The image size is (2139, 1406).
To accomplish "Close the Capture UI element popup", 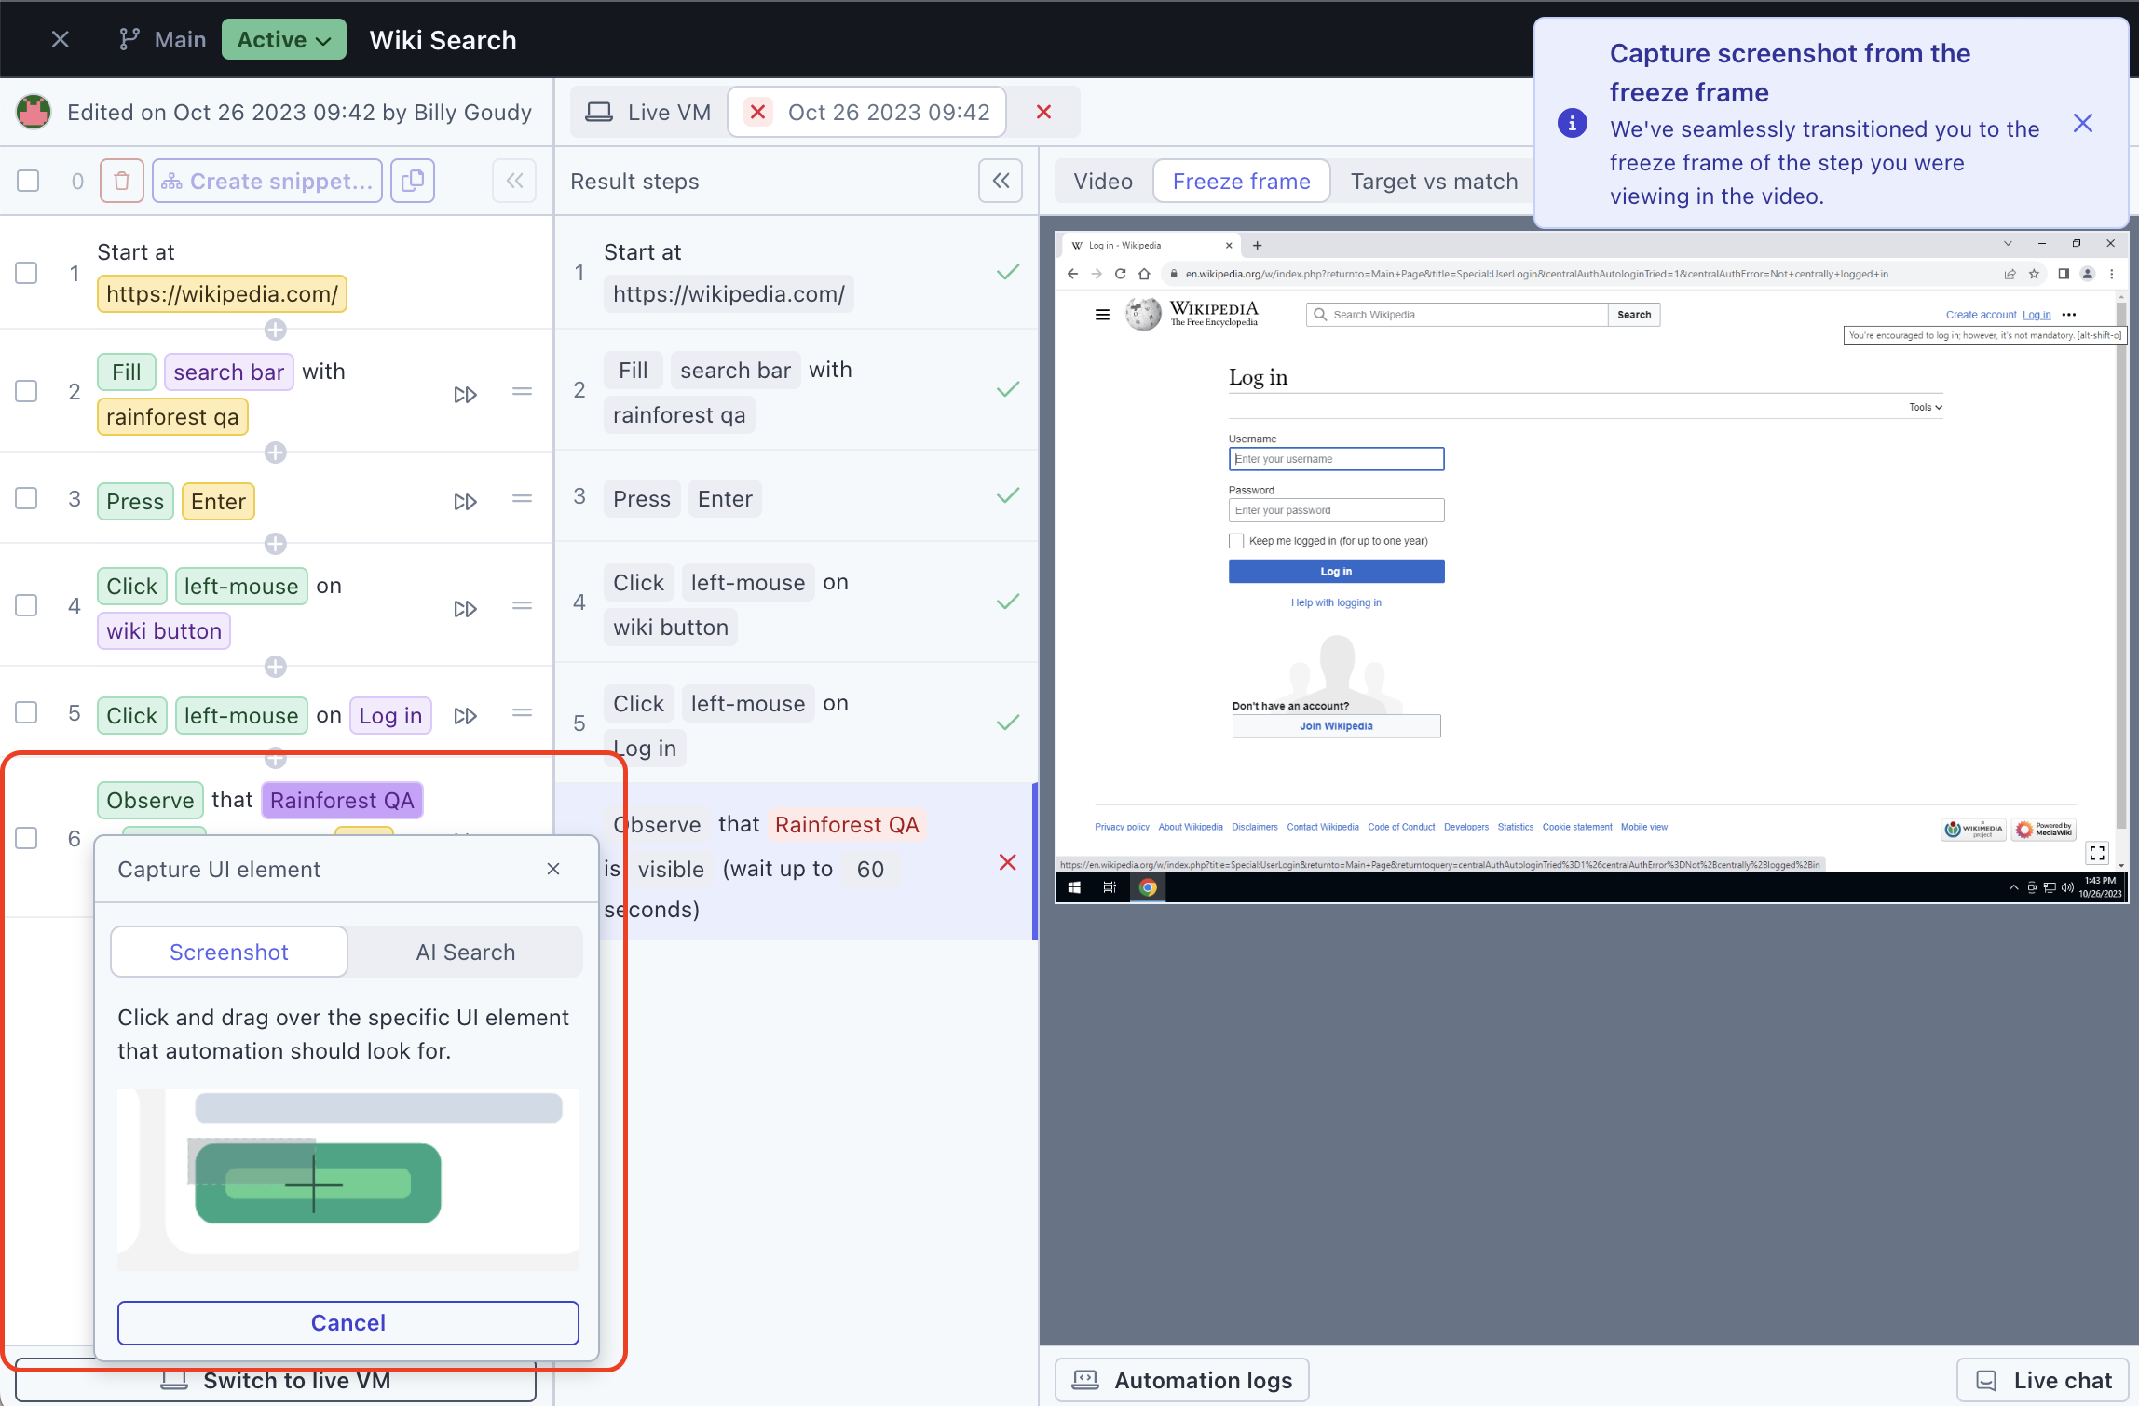I will click(x=553, y=869).
